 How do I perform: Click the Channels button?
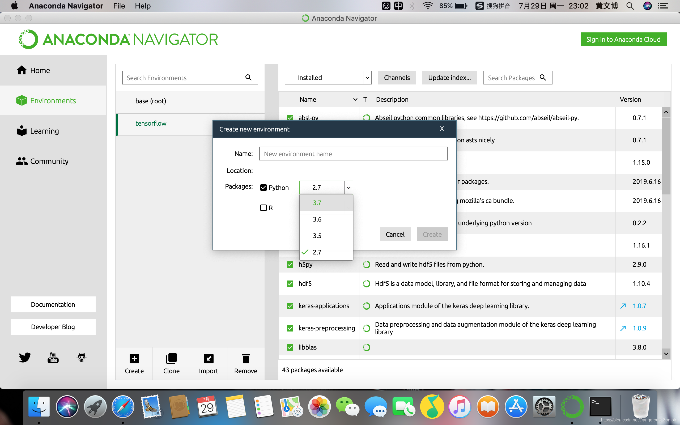397,78
